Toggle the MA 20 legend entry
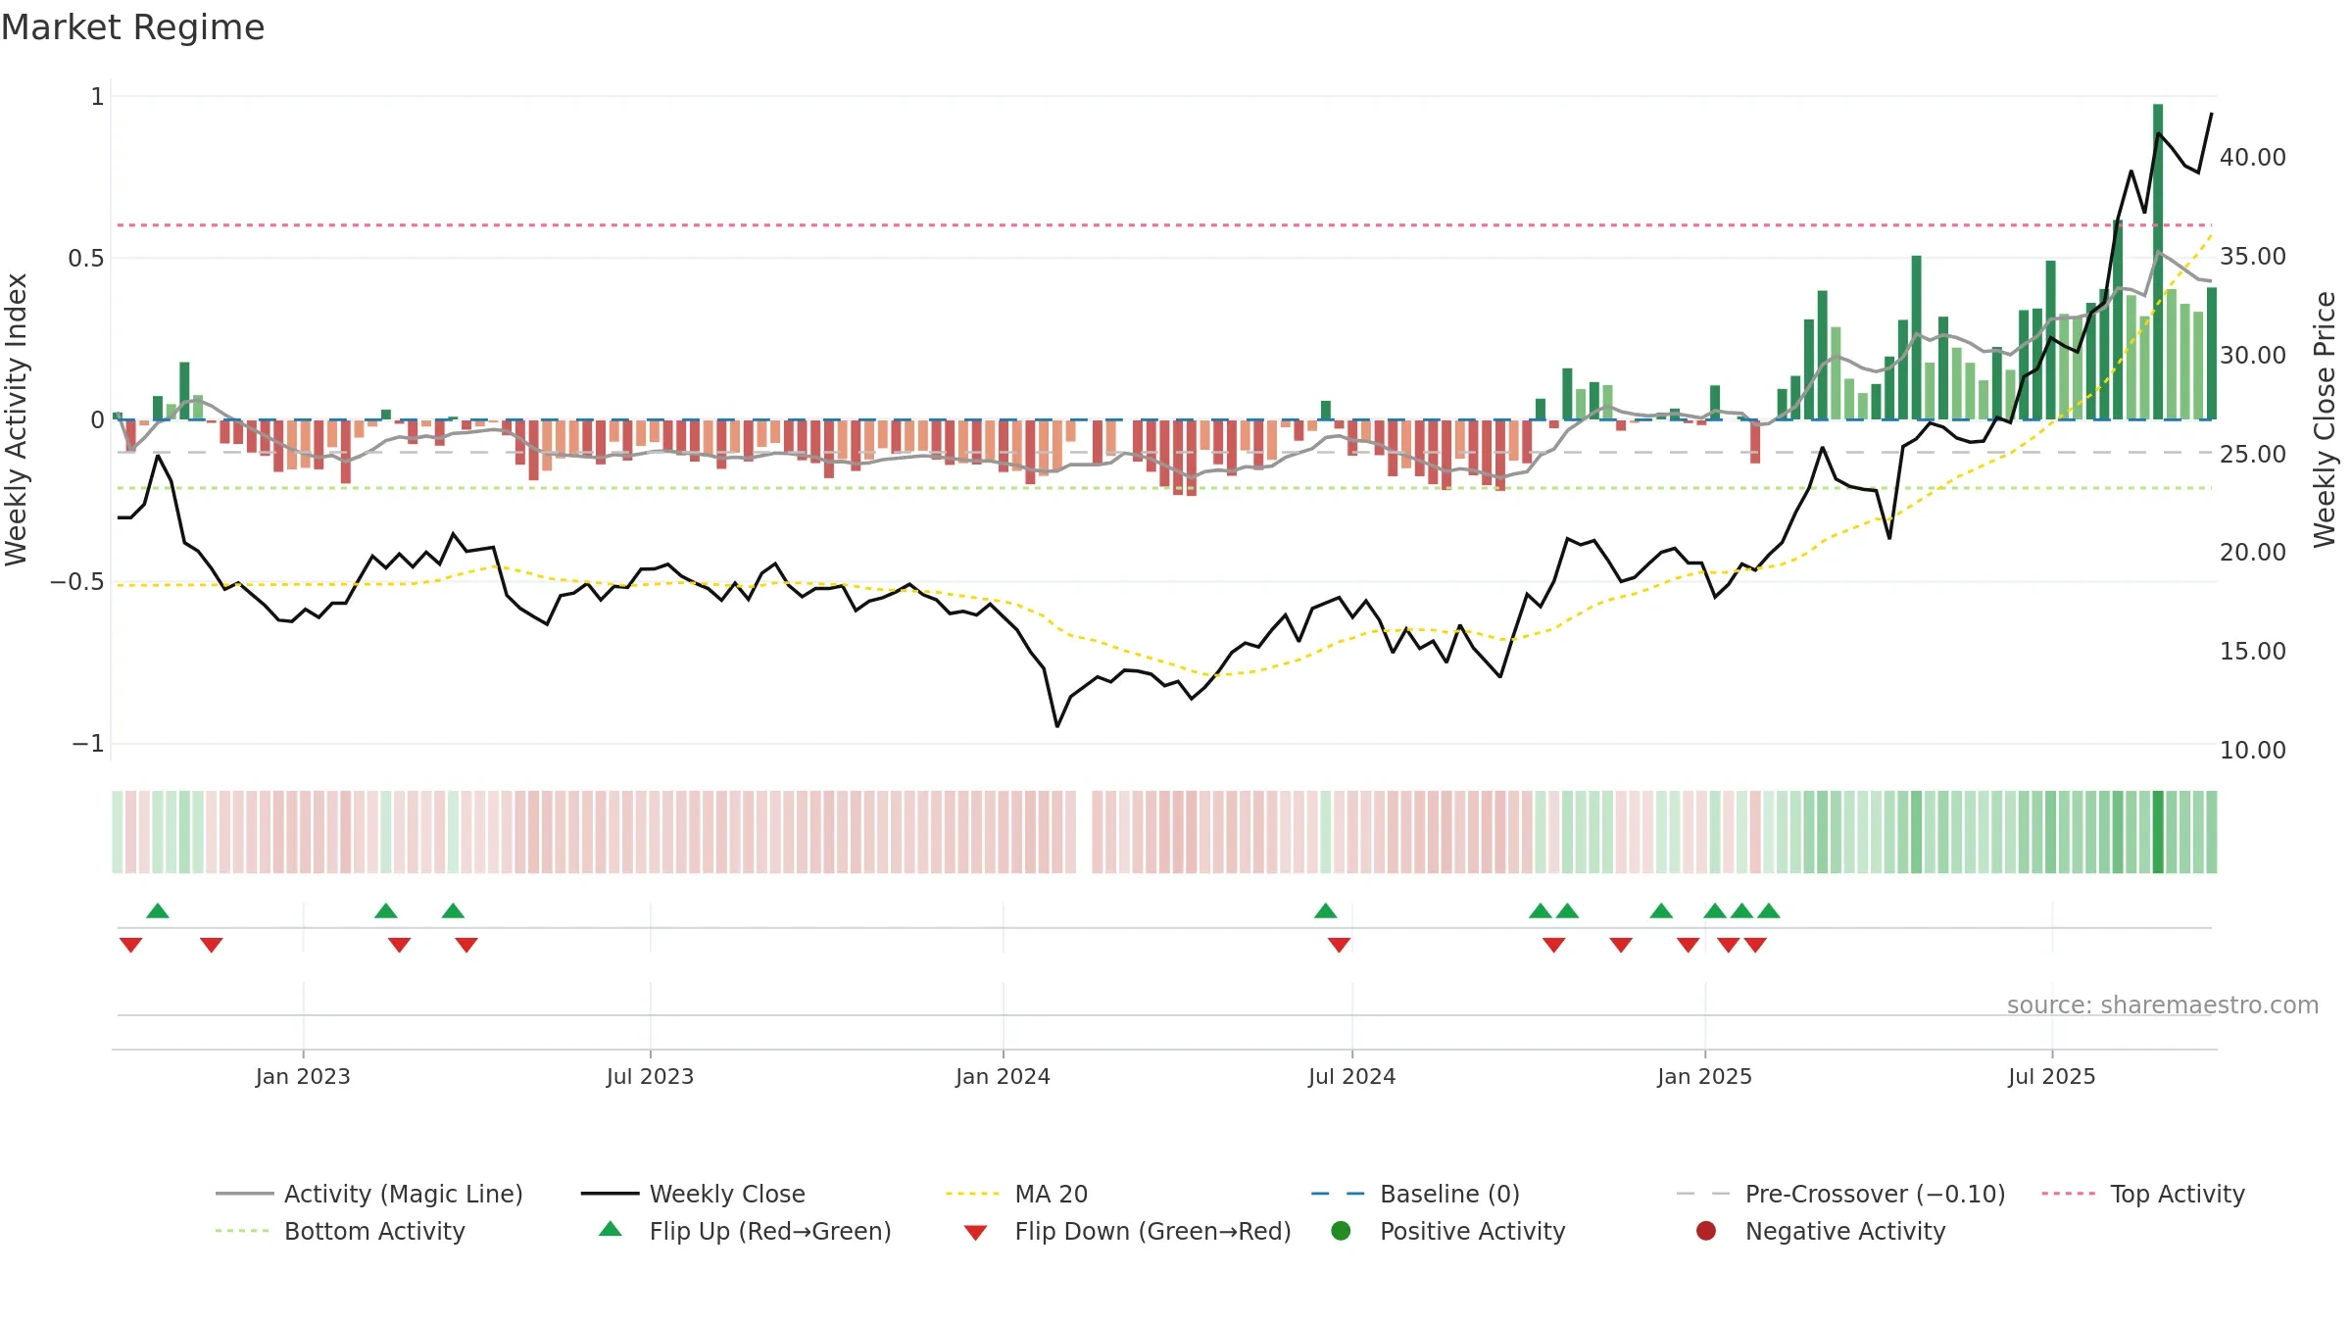 click(x=1016, y=1194)
